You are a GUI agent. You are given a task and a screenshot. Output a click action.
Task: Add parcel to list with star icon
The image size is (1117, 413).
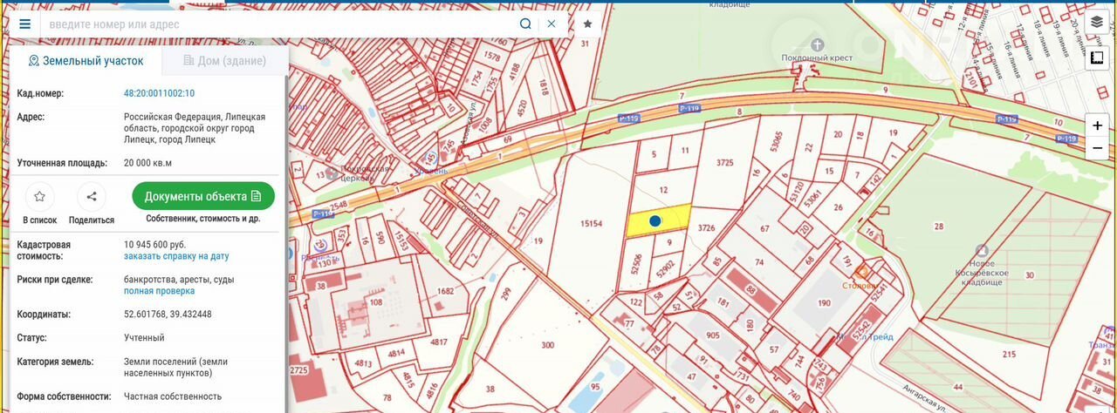39,197
